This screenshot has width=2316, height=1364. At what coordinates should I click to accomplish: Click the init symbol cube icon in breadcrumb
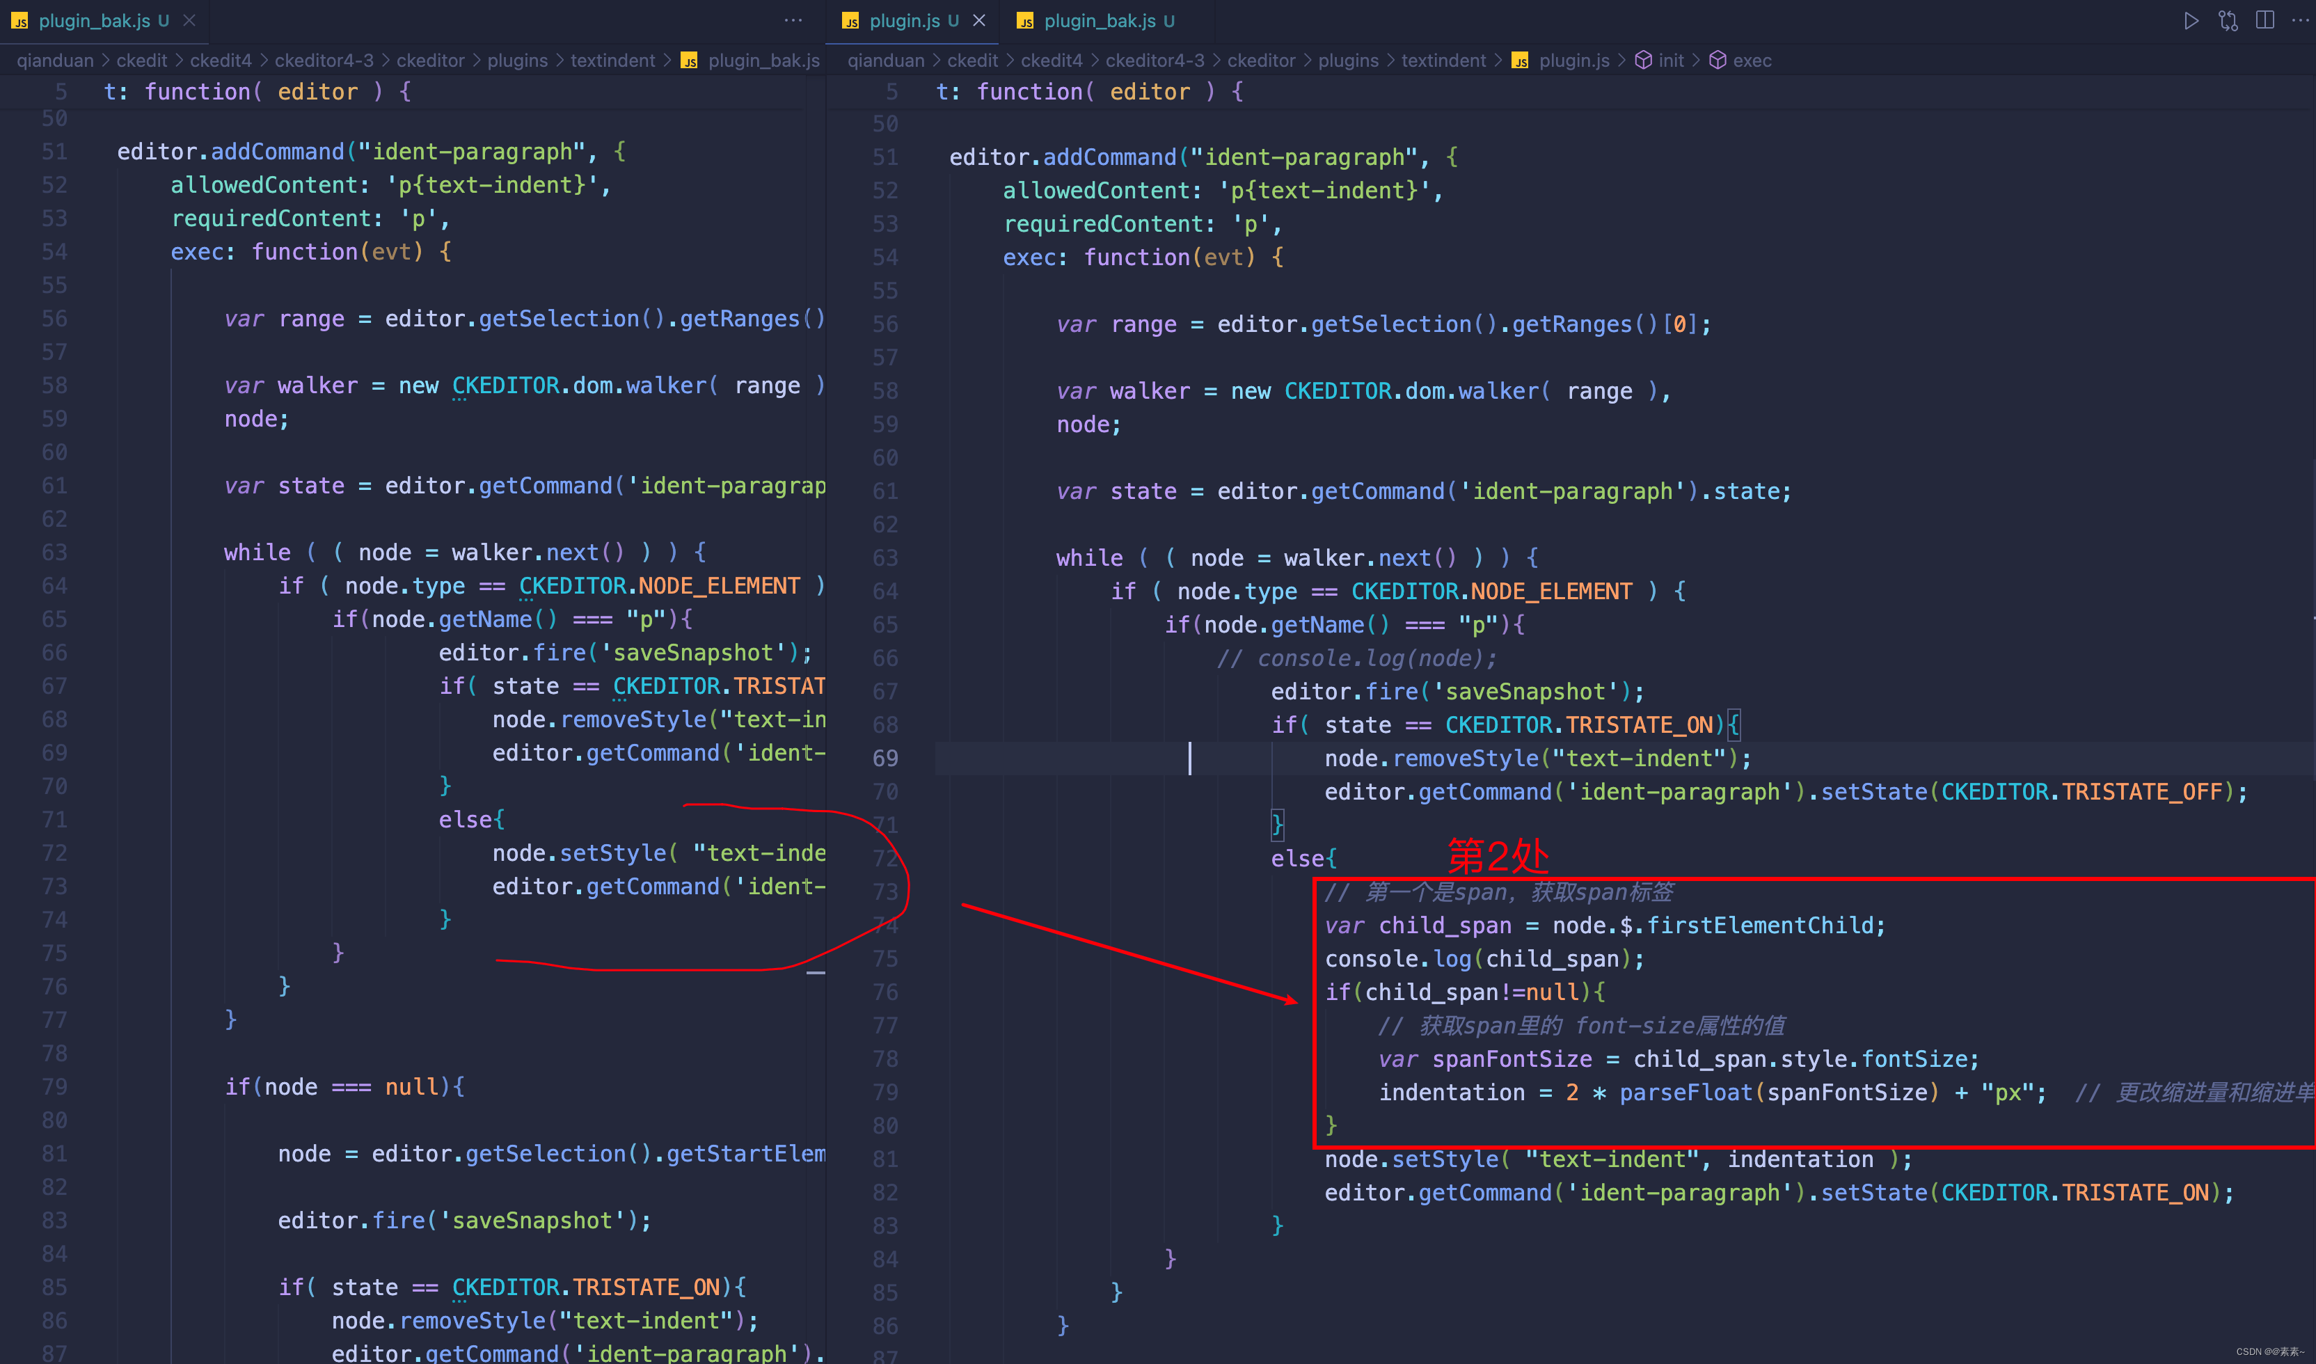tap(1643, 61)
